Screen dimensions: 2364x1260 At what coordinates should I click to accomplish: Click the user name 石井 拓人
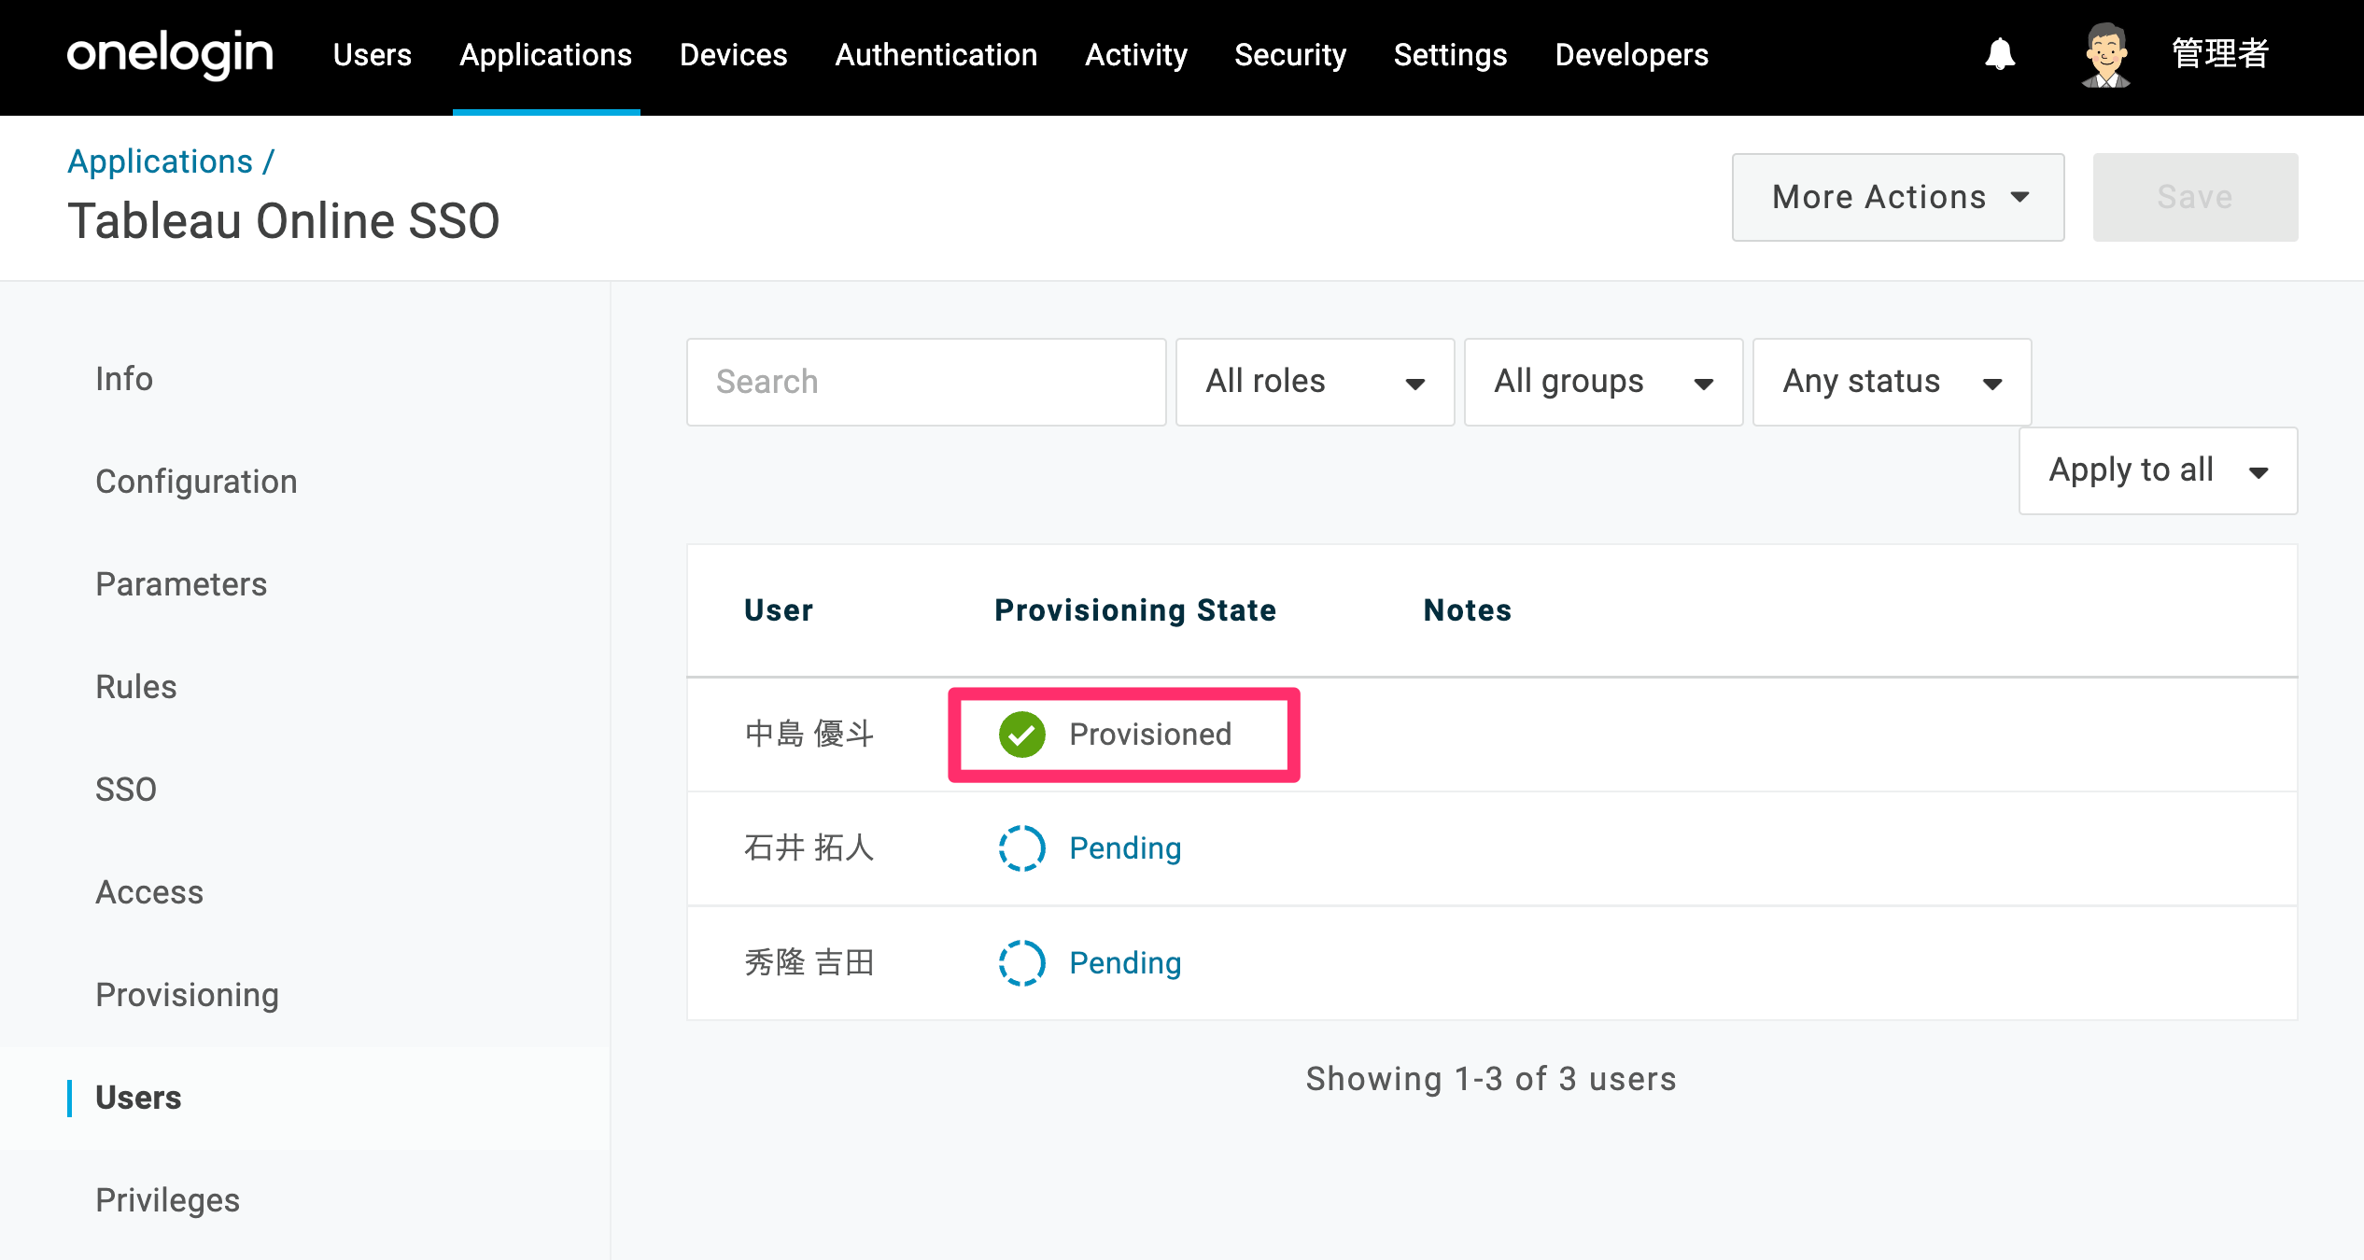point(809,848)
